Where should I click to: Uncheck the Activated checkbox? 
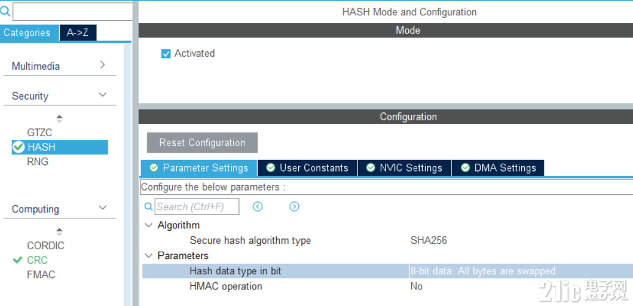click(166, 54)
